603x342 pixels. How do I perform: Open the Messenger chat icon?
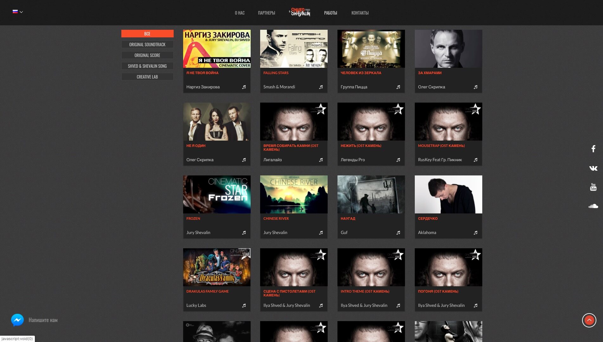coord(17,320)
